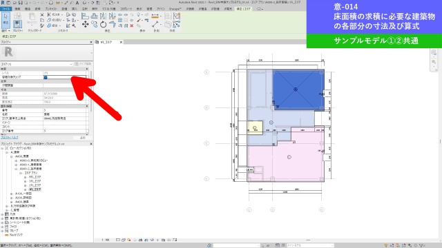This screenshot has width=442, height=248.
Task: Click the Paste icon in clipboard panel
Action: pyautogui.click(x=32, y=17)
